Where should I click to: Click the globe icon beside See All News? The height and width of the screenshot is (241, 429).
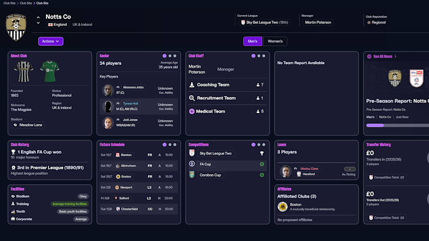pyautogui.click(x=369, y=56)
